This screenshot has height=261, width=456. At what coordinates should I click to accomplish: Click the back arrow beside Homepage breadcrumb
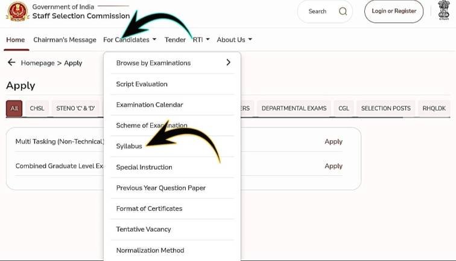pos(11,62)
